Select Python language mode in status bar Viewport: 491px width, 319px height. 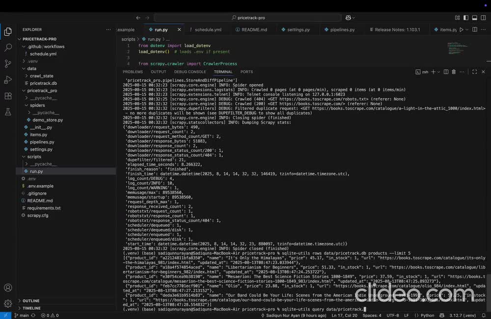pos(428,316)
